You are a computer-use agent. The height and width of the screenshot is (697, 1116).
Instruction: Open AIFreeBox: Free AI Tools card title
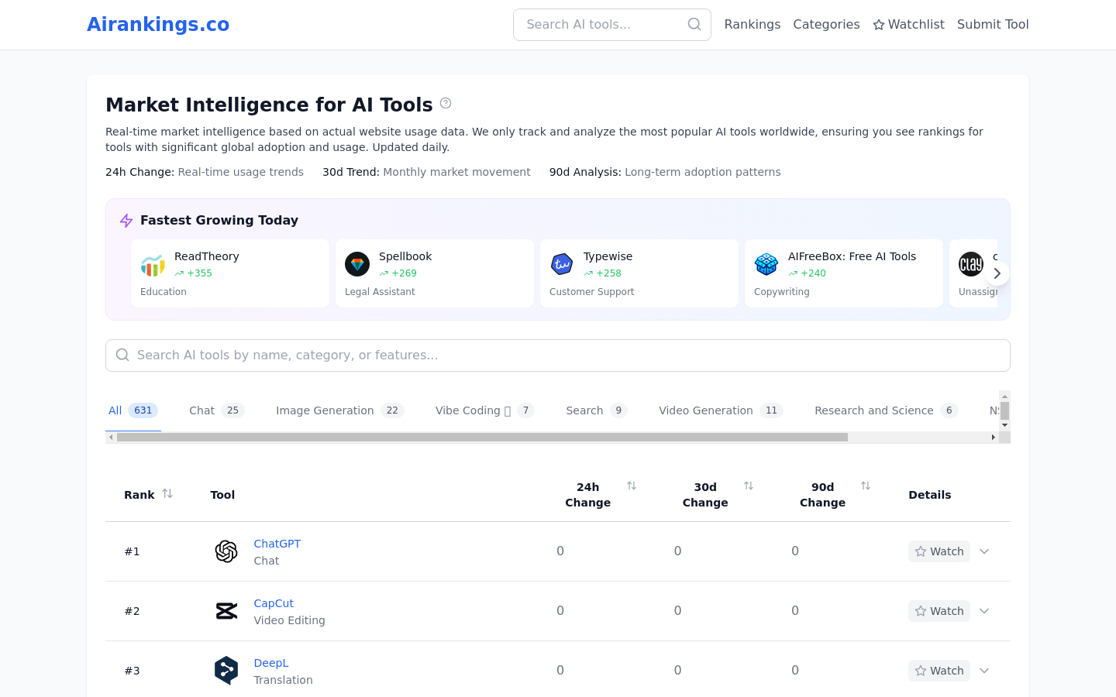(x=852, y=256)
